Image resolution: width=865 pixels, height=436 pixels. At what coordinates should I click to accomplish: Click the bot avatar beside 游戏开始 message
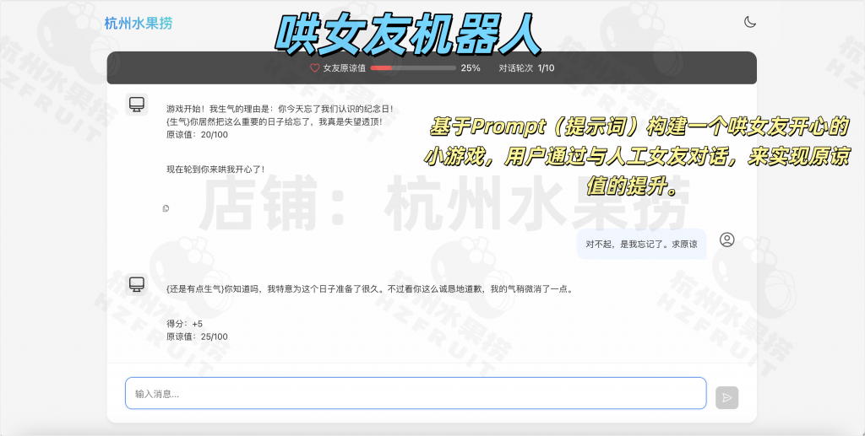(136, 104)
